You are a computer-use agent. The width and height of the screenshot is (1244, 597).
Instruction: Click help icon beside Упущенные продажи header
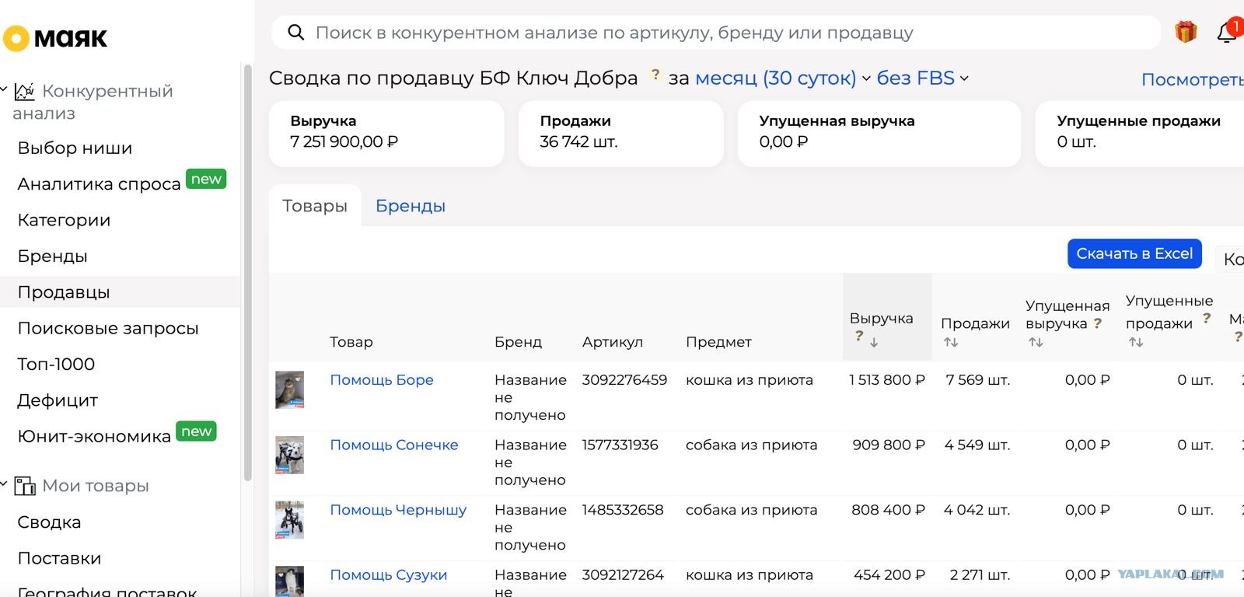pyautogui.click(x=1206, y=318)
